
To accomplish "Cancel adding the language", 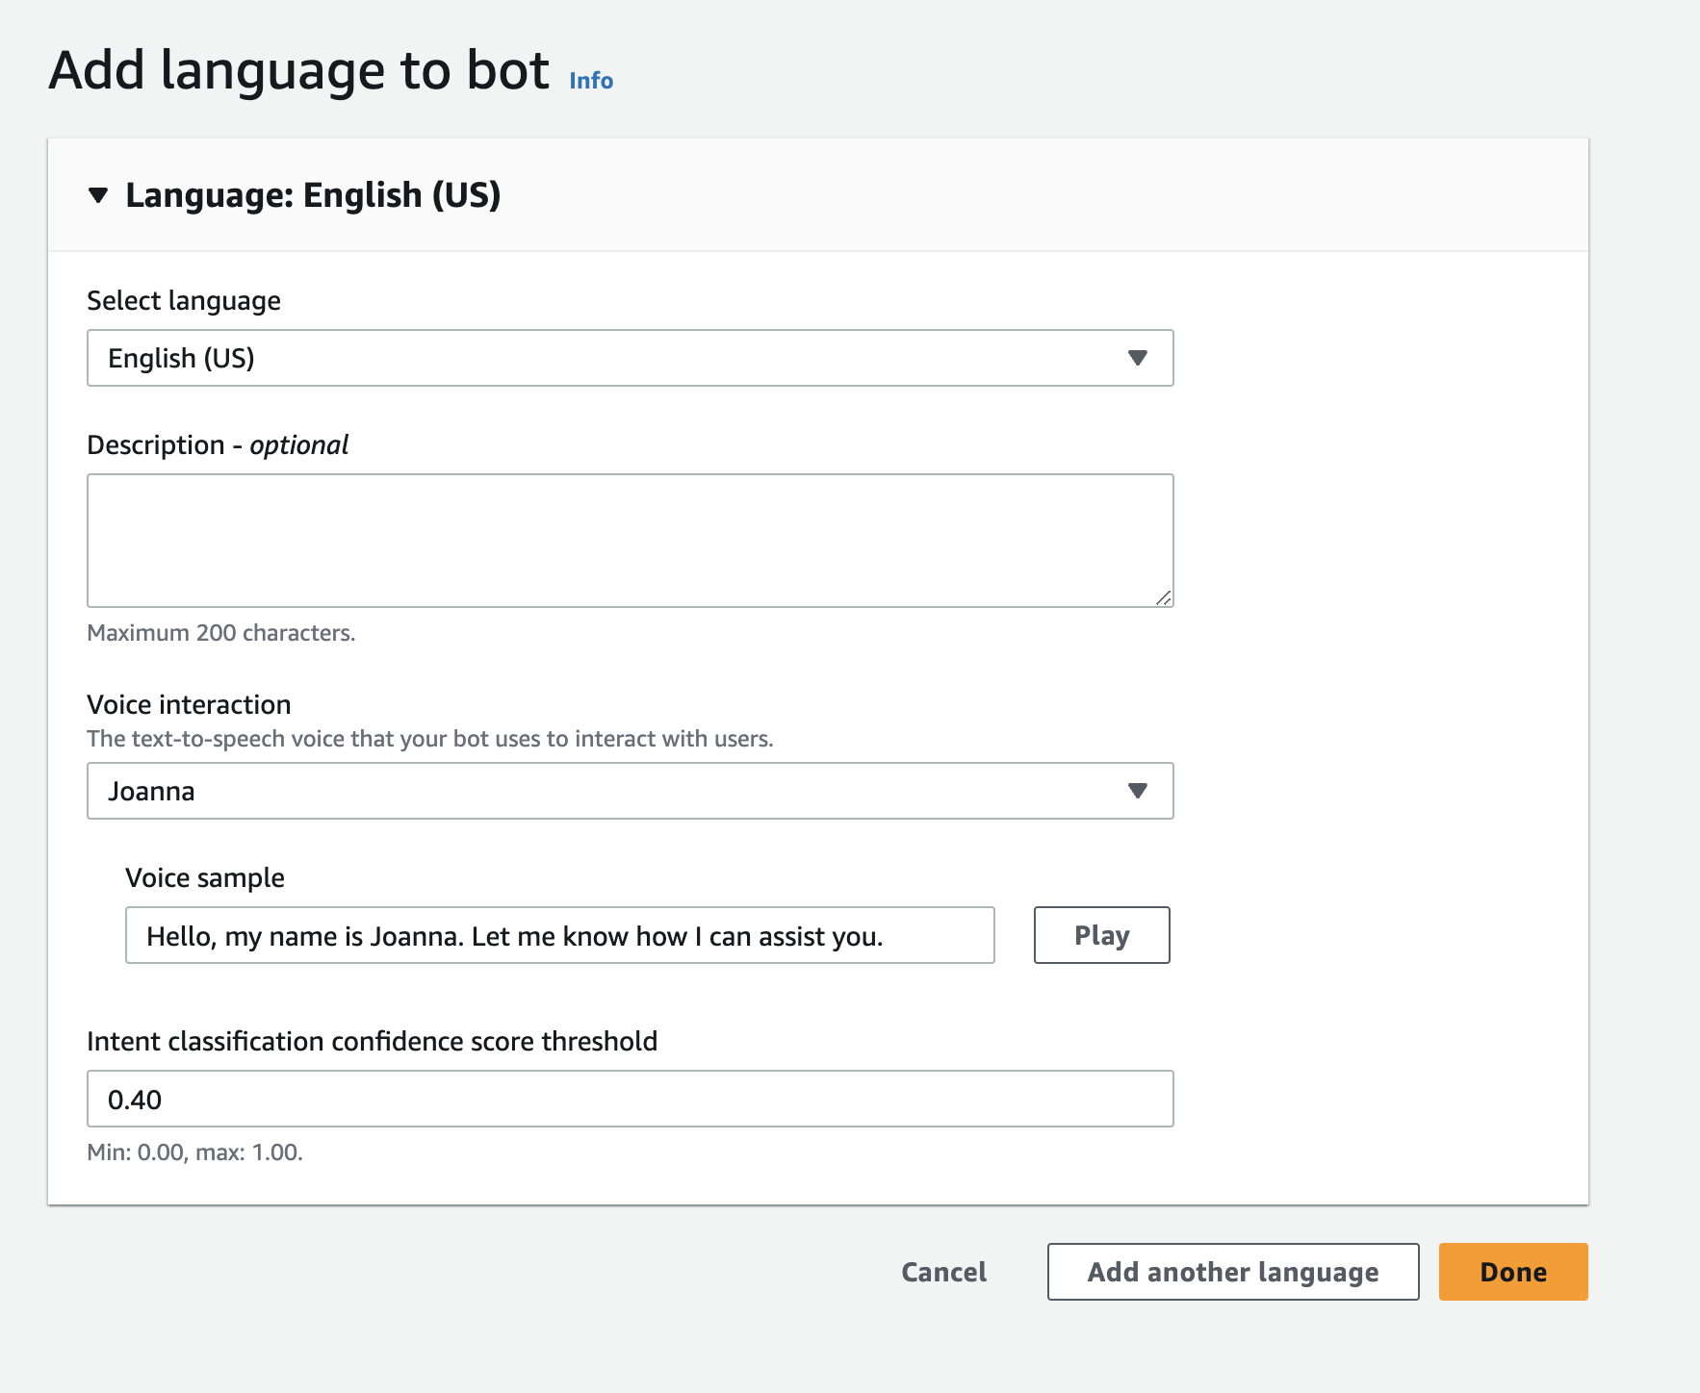I will (943, 1272).
